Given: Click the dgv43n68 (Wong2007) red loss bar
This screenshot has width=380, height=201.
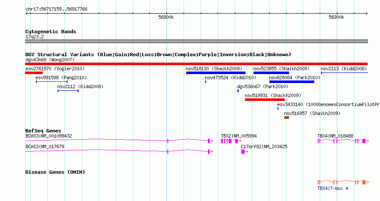Looking at the screenshot, I should [x=196, y=64].
